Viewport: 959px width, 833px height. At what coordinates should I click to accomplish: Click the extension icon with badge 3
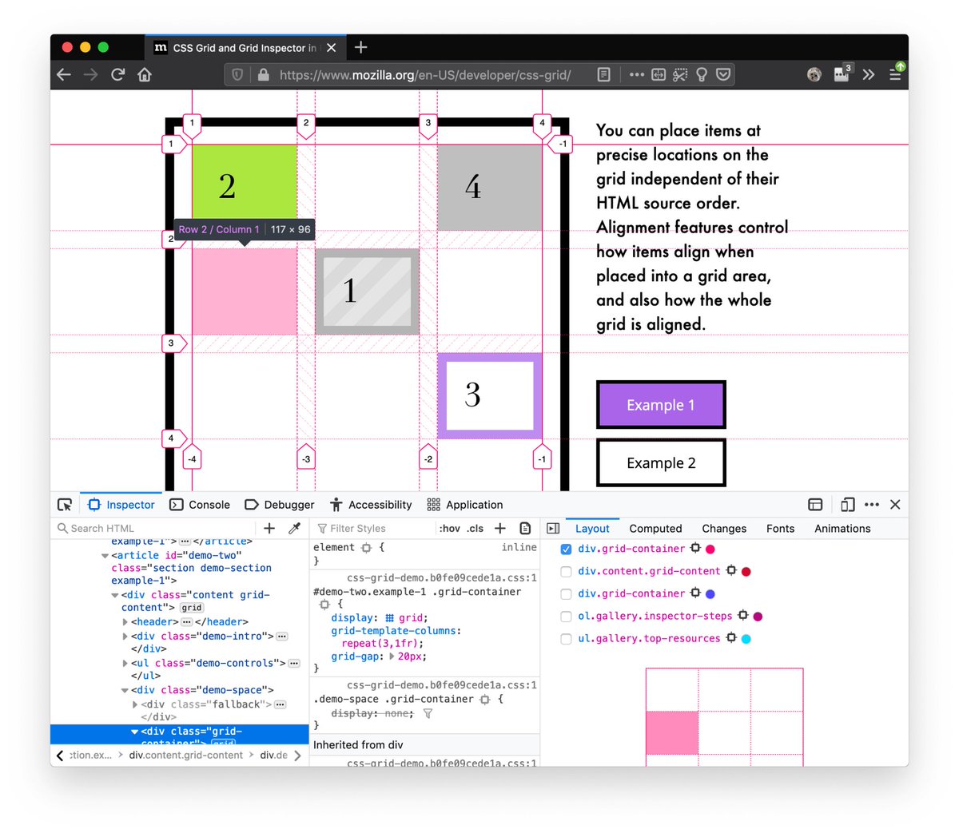[x=842, y=73]
